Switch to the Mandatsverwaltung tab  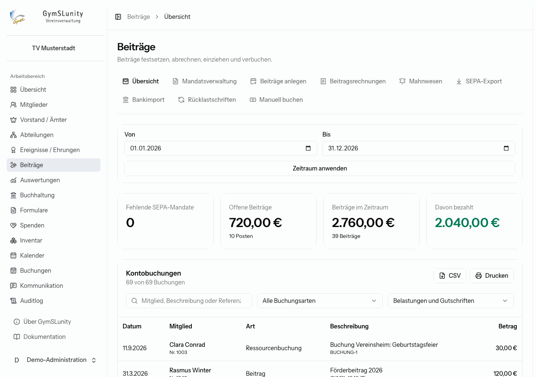(x=204, y=81)
